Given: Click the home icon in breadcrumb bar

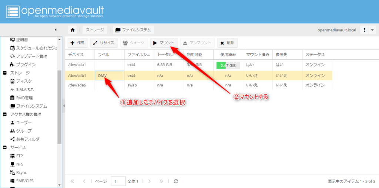Looking at the screenshot, I should pos(73,30).
